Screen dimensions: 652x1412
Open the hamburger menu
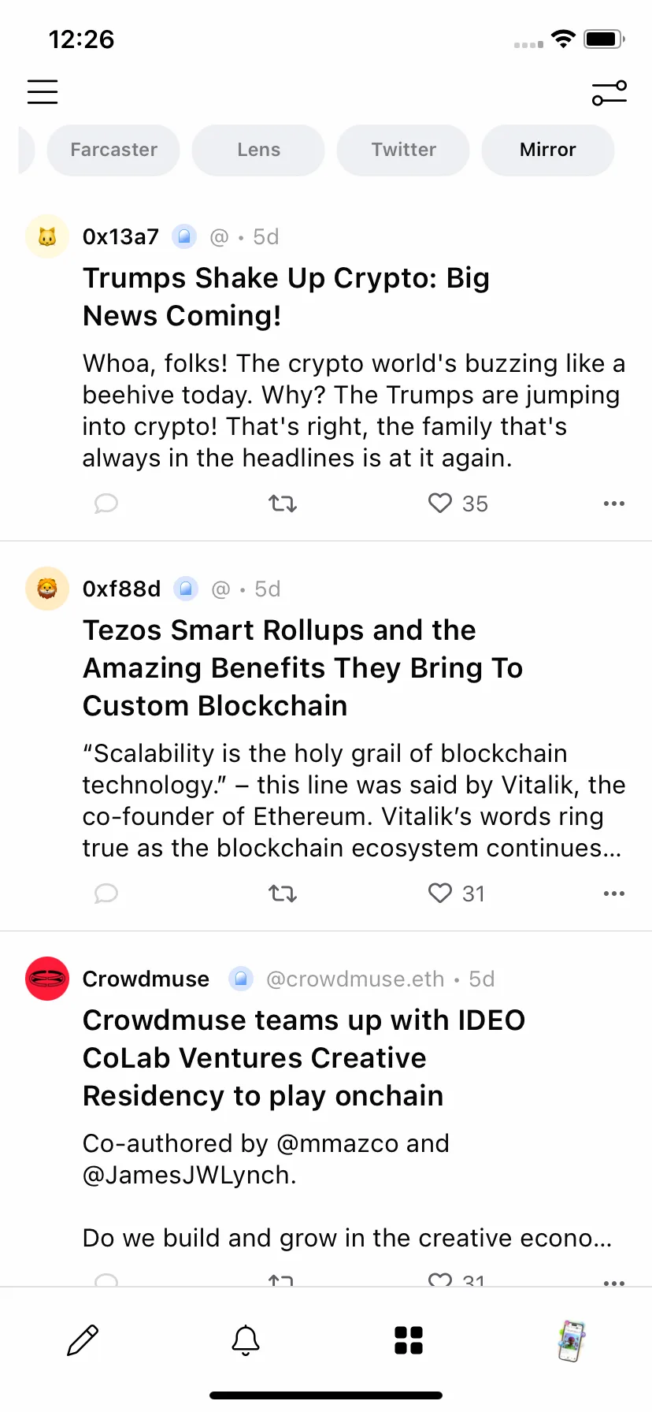43,92
